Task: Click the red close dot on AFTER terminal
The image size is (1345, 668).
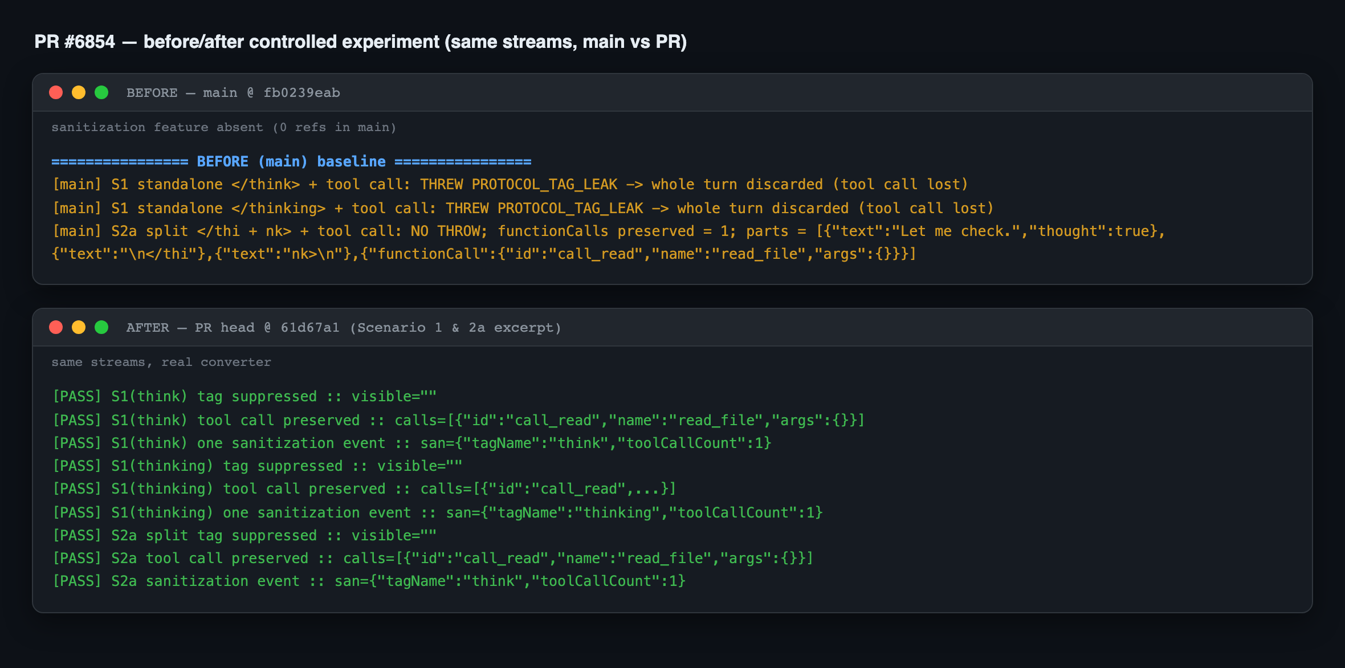Action: pyautogui.click(x=56, y=327)
